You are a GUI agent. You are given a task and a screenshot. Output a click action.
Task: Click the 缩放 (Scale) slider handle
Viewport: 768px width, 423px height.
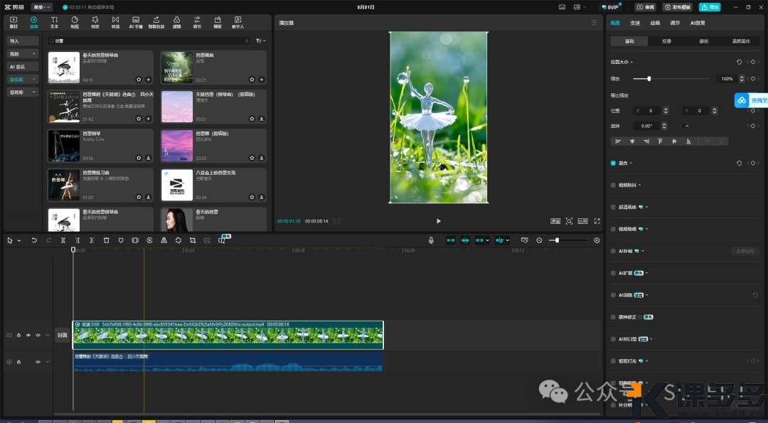[x=649, y=78]
